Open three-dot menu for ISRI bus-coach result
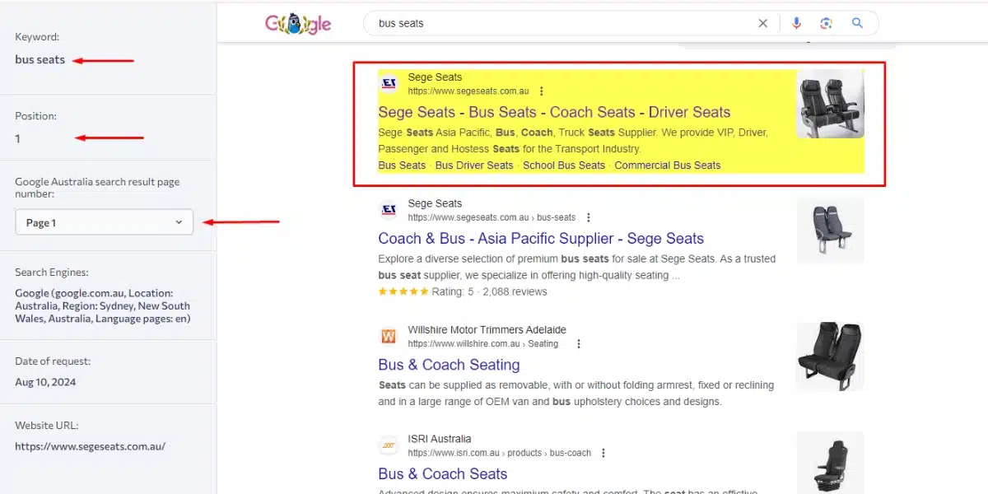This screenshot has width=988, height=494. point(604,453)
